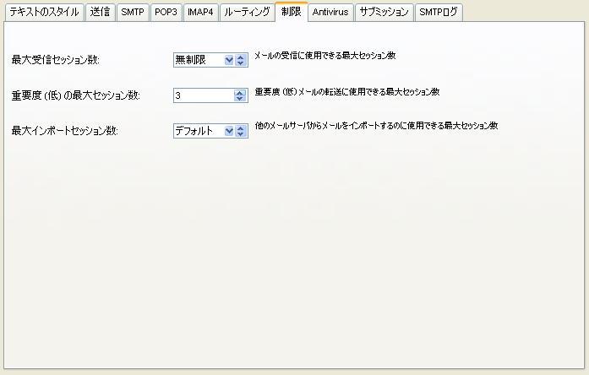Switch to the テキストのスタイル tab
The image size is (589, 375).
pos(44,13)
